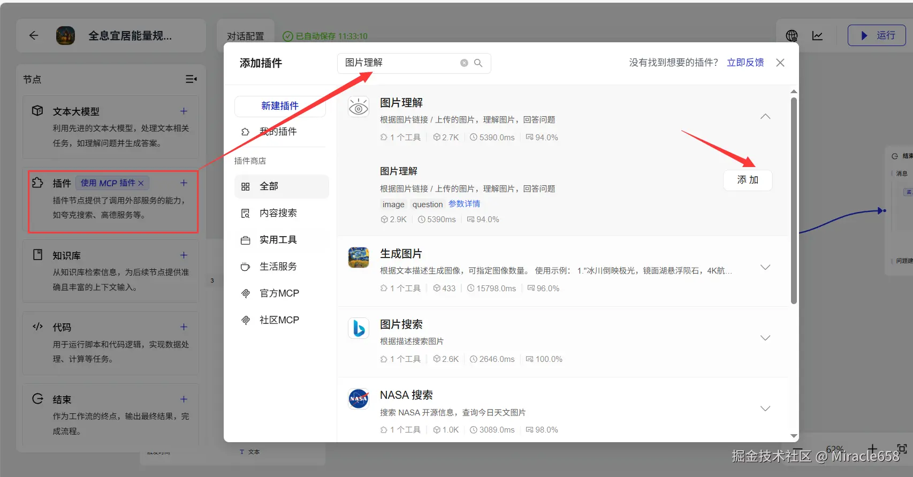Click zoom in plus on canvas
The width and height of the screenshot is (913, 477).
tap(872, 449)
